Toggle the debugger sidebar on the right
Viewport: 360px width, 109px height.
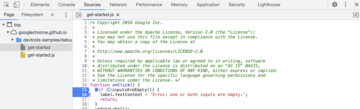pyautogui.click(x=355, y=15)
